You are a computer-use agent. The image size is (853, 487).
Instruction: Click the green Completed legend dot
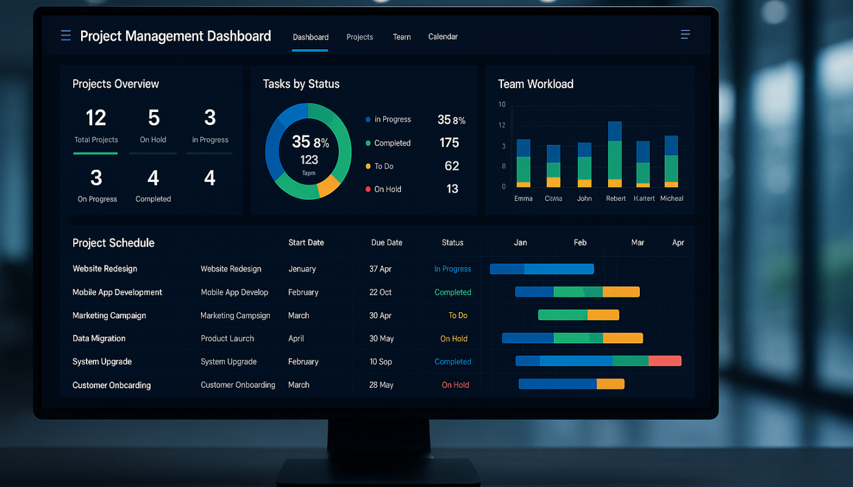click(368, 143)
